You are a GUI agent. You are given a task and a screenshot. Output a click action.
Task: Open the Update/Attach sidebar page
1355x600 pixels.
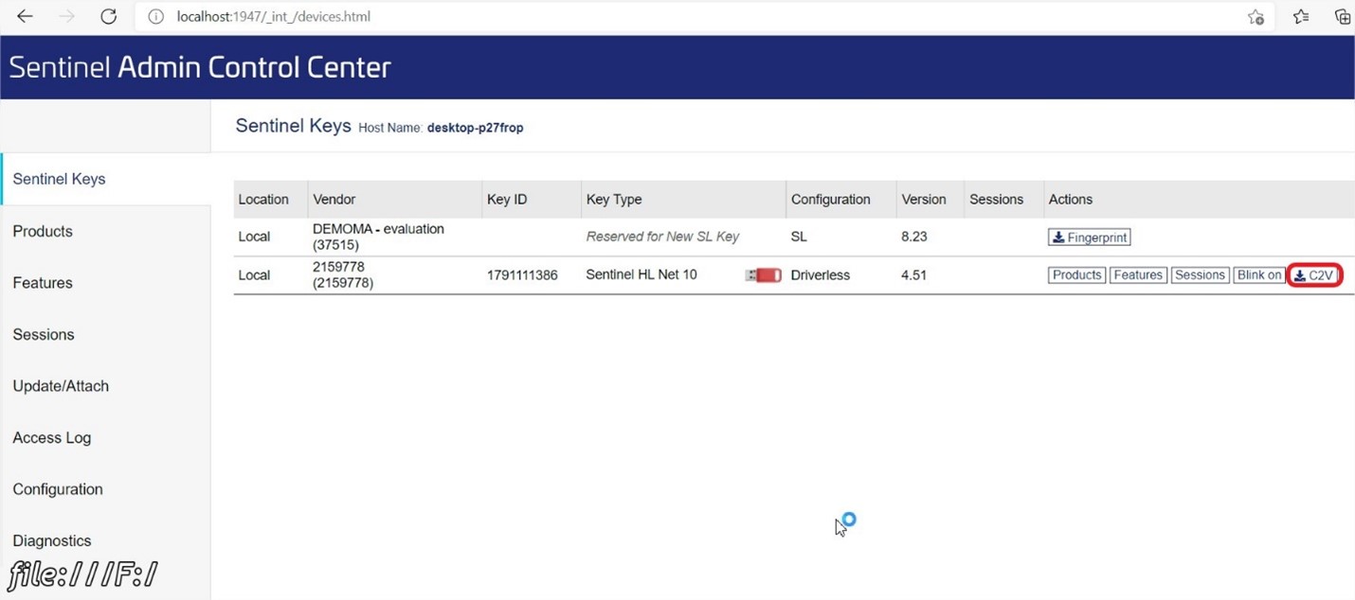point(61,386)
